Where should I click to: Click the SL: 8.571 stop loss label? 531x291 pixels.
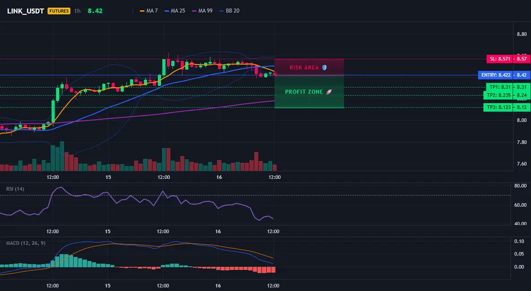click(500, 59)
